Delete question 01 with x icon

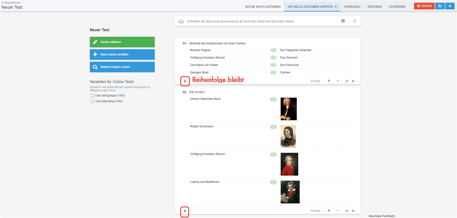[353, 81]
